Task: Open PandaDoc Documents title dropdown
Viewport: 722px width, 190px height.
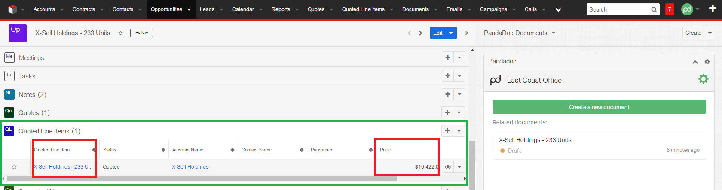Action: pyautogui.click(x=554, y=33)
